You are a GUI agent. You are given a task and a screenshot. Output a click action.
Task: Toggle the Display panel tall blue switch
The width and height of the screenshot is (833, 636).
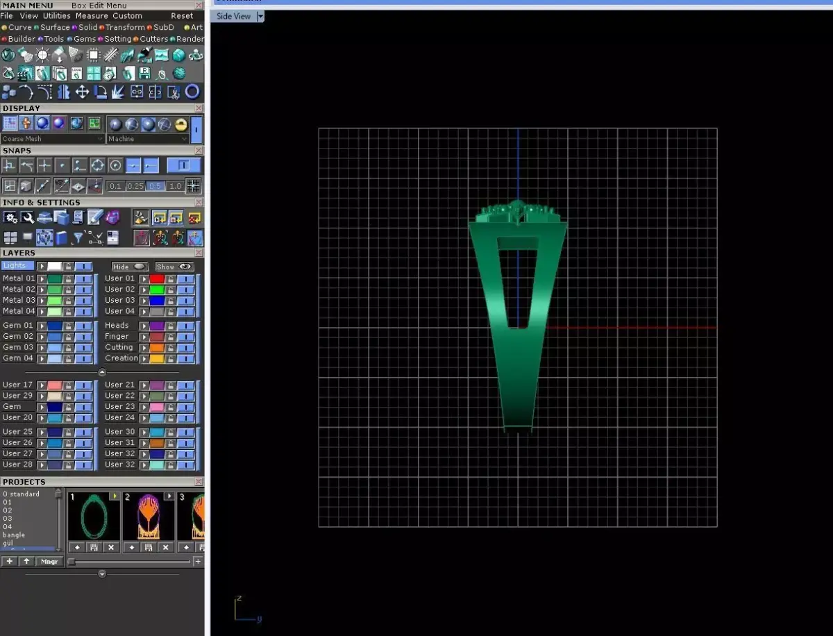click(x=196, y=130)
